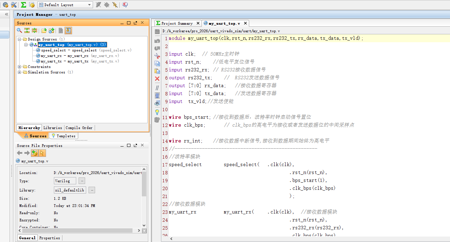Click the scissors Cut icon in editor

point(157,56)
